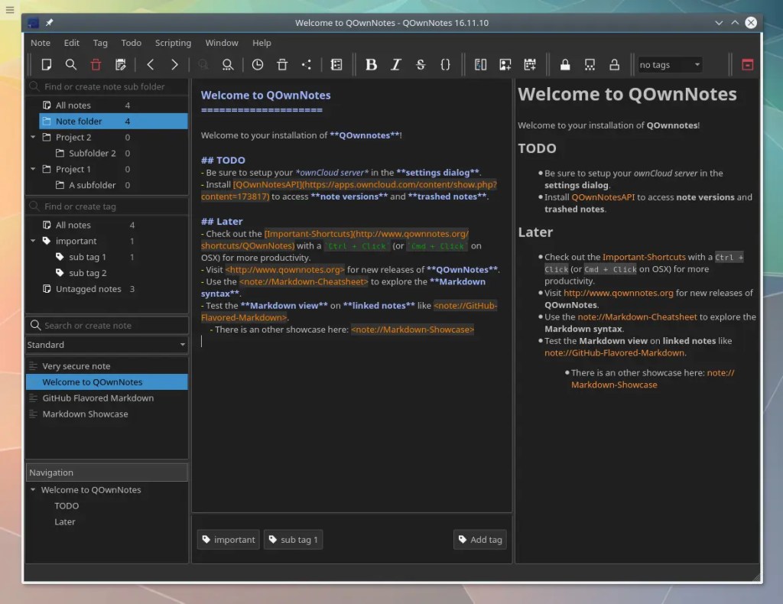Image resolution: width=783 pixels, height=604 pixels.
Task: Apply italic formatting
Action: pos(395,65)
